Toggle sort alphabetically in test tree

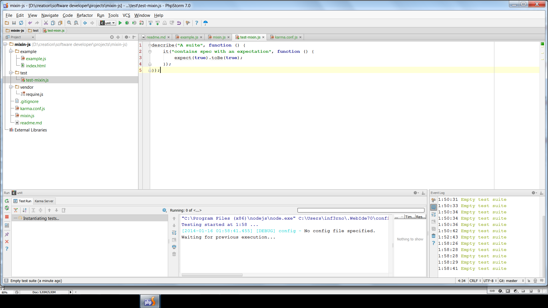tap(25, 210)
